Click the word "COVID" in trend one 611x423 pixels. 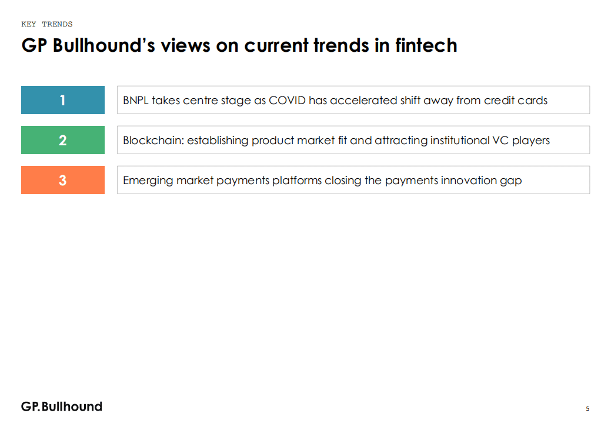pos(287,101)
